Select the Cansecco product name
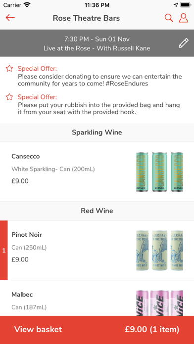 click(25, 156)
